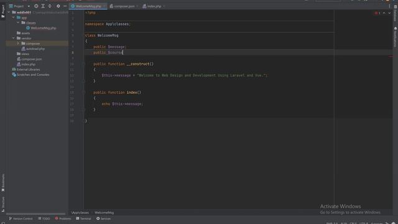398x224 pixels.
Task: Open the TODO tool window
Action: click(x=44, y=218)
